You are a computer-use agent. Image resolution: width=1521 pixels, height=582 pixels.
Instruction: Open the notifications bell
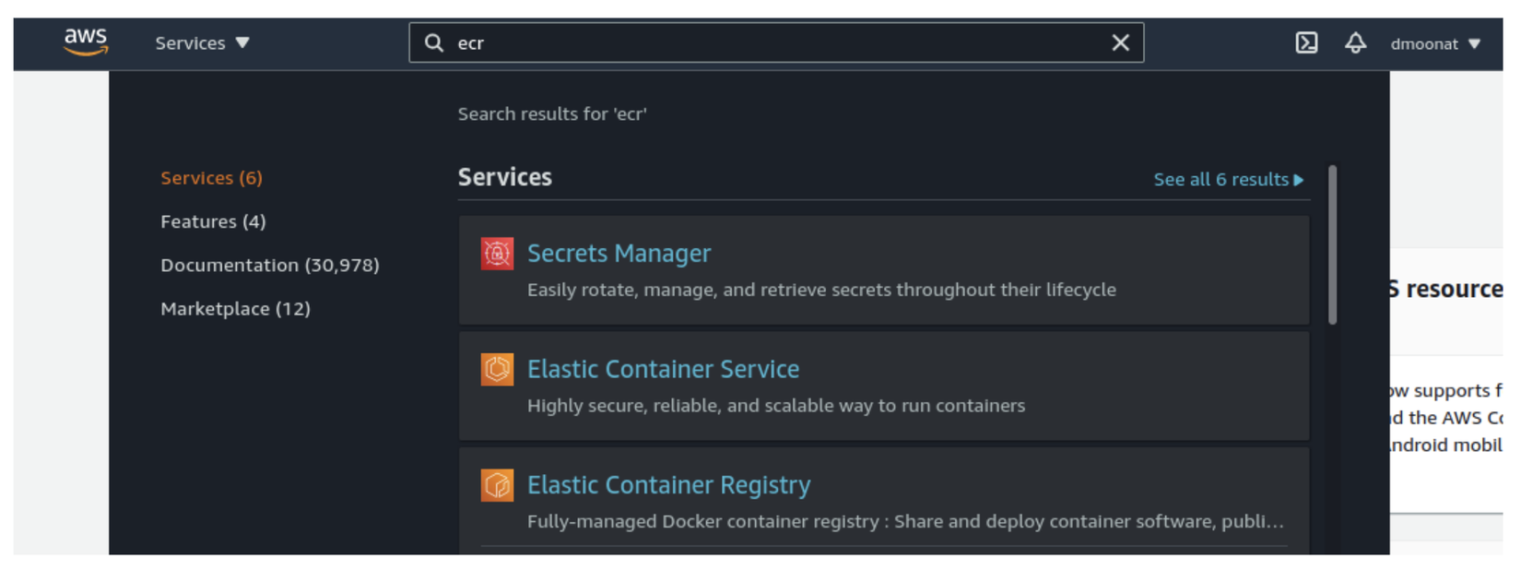tap(1355, 43)
